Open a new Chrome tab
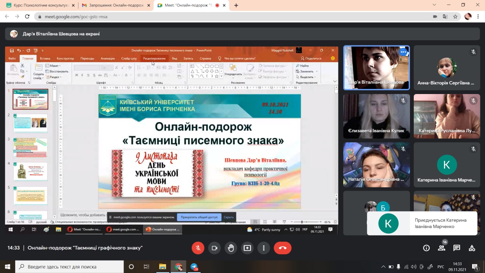Image resolution: width=485 pixels, height=273 pixels. [236, 5]
